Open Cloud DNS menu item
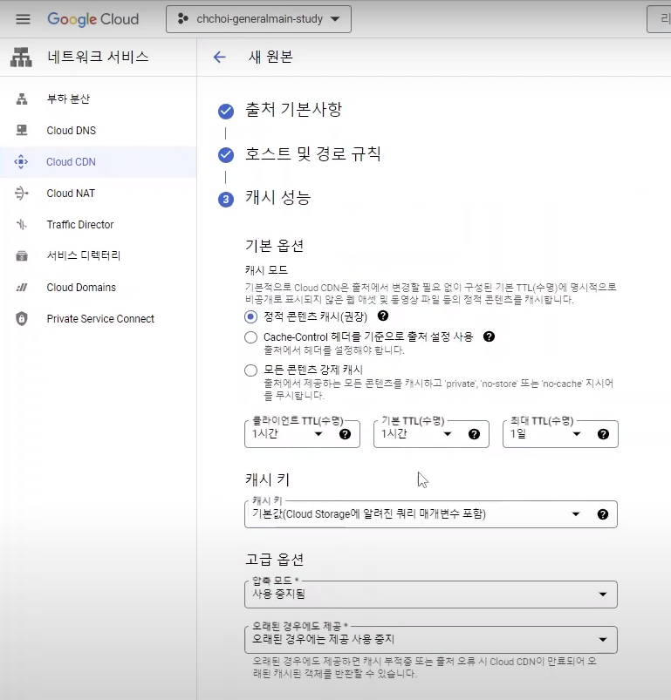Viewport: 671px width, 700px height. point(99,131)
